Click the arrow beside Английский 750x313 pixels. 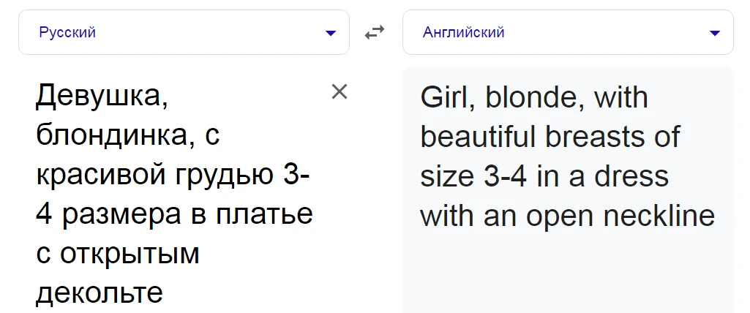pos(715,33)
